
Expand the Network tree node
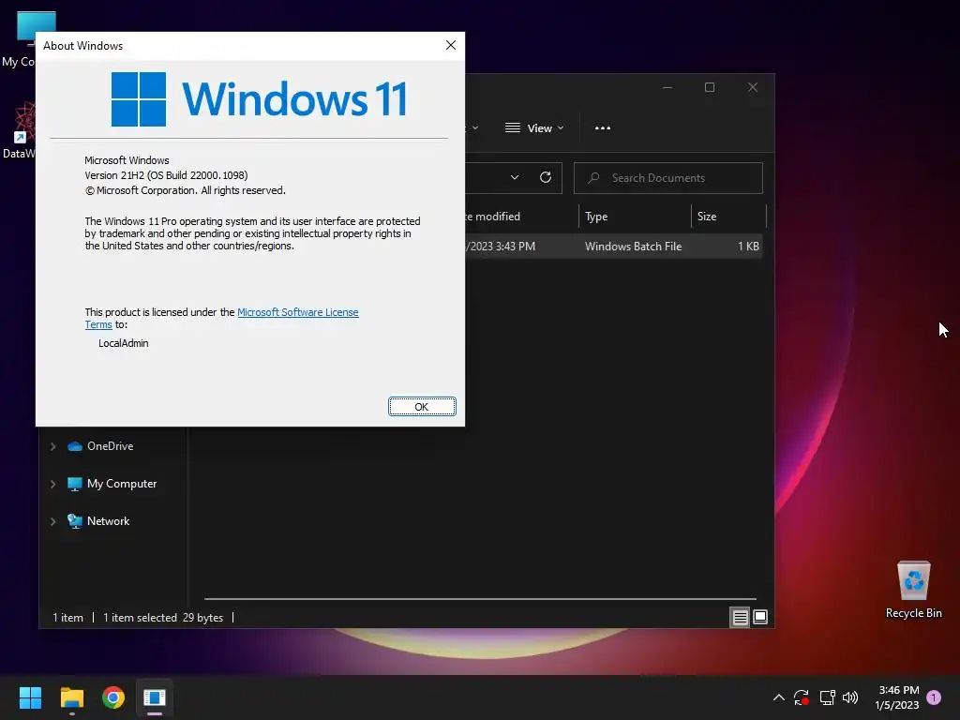pos(53,521)
